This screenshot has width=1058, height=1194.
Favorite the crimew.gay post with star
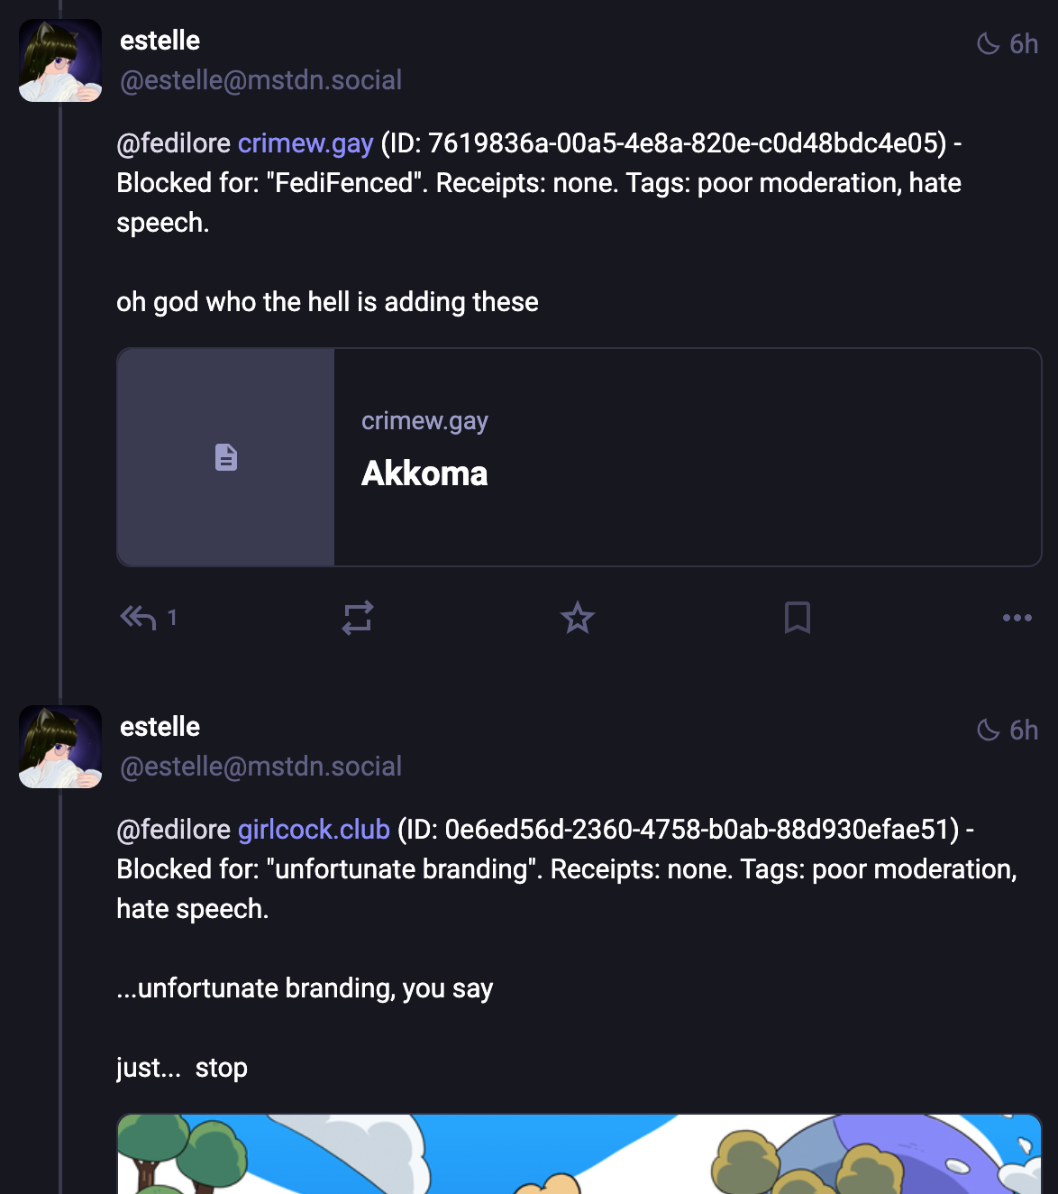578,618
